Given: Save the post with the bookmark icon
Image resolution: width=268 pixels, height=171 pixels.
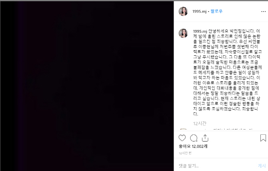Looking at the screenshot, I should [x=263, y=138].
